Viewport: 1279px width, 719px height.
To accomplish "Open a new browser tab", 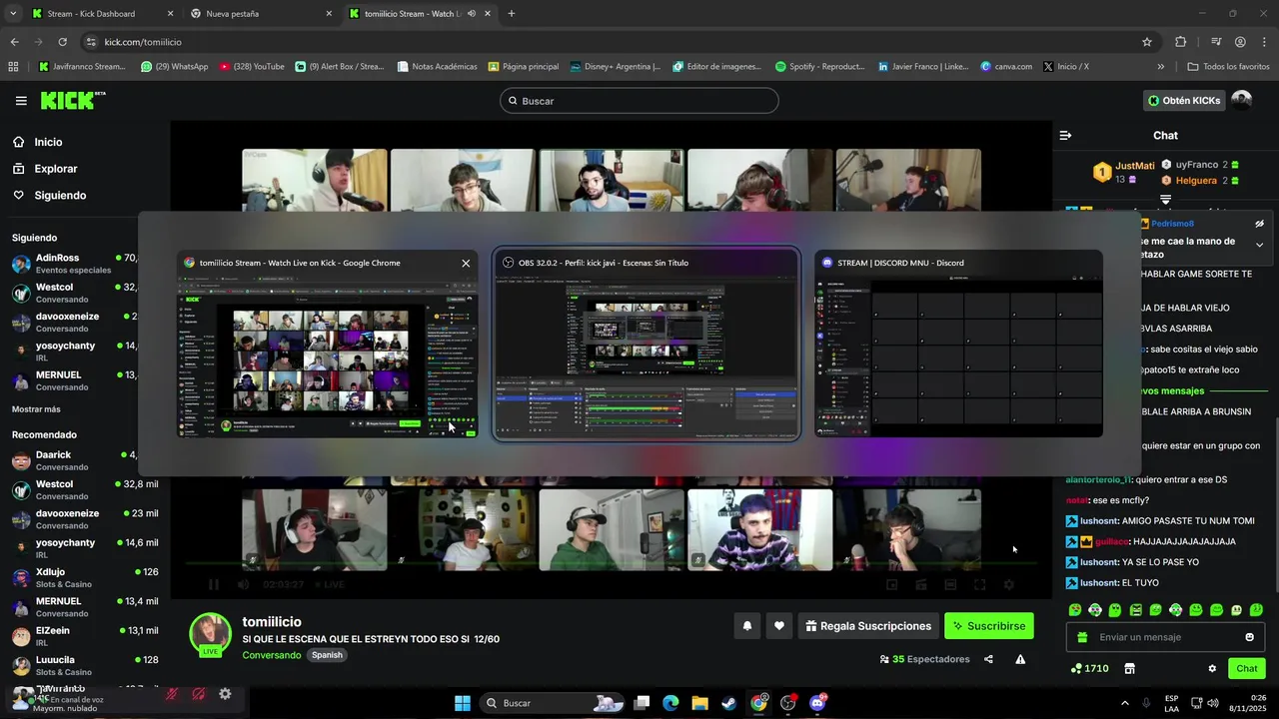I will (511, 14).
